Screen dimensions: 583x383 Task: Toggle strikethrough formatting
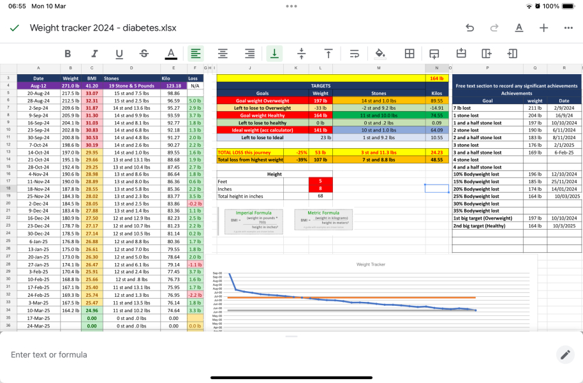point(144,53)
